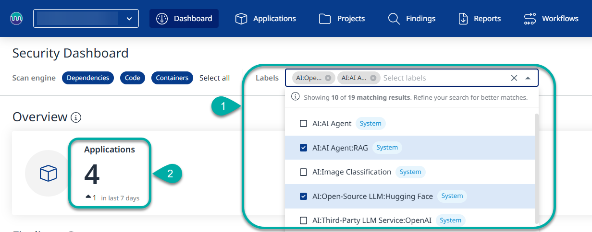592x232 pixels.
Task: Clear all selected labels with X icon
Action: pos(514,78)
